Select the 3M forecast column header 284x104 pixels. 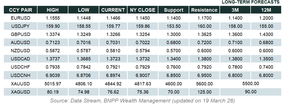(235, 10)
